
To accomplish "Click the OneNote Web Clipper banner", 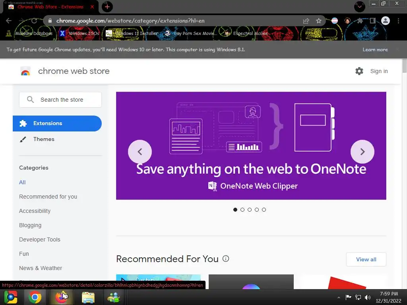I will 251,146.
